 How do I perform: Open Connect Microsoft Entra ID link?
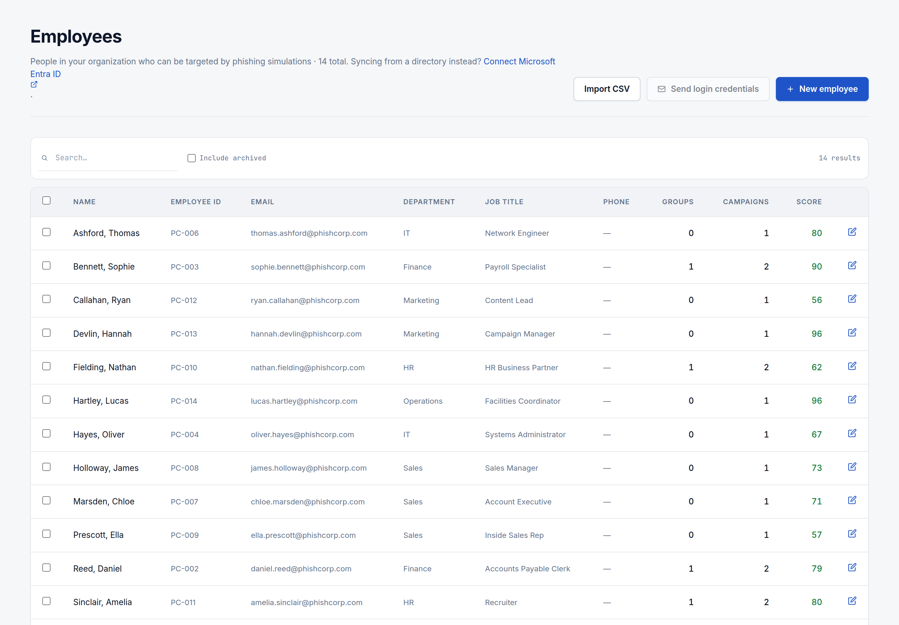click(519, 62)
